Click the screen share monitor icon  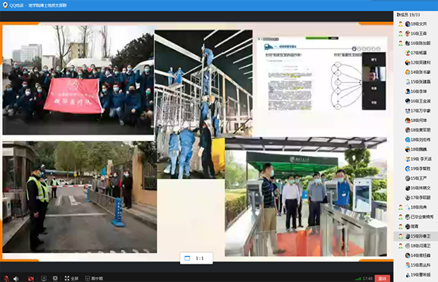[x=44, y=278]
